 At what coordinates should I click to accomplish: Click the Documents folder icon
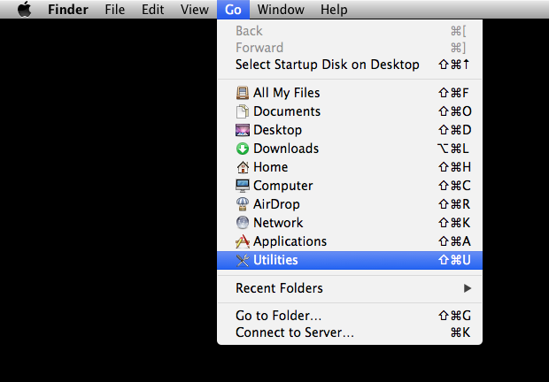pyautogui.click(x=243, y=111)
